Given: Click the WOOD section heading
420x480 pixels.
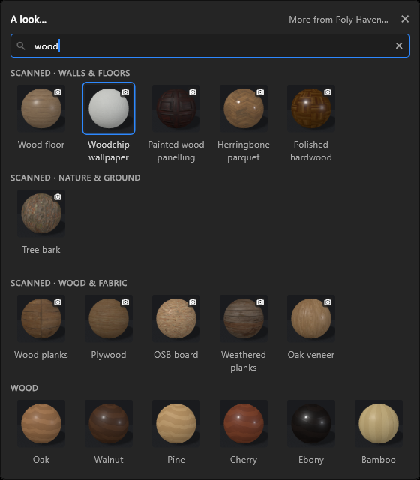Looking at the screenshot, I should (x=24, y=388).
